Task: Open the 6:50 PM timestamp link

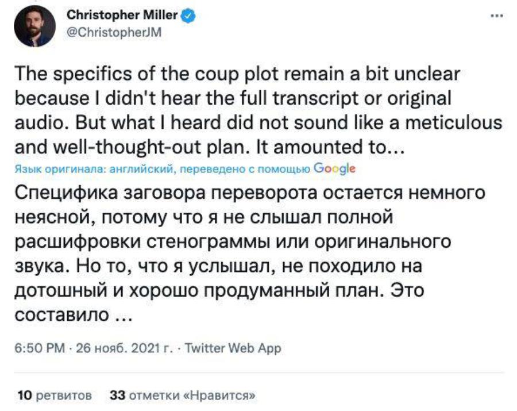Action: click(38, 348)
